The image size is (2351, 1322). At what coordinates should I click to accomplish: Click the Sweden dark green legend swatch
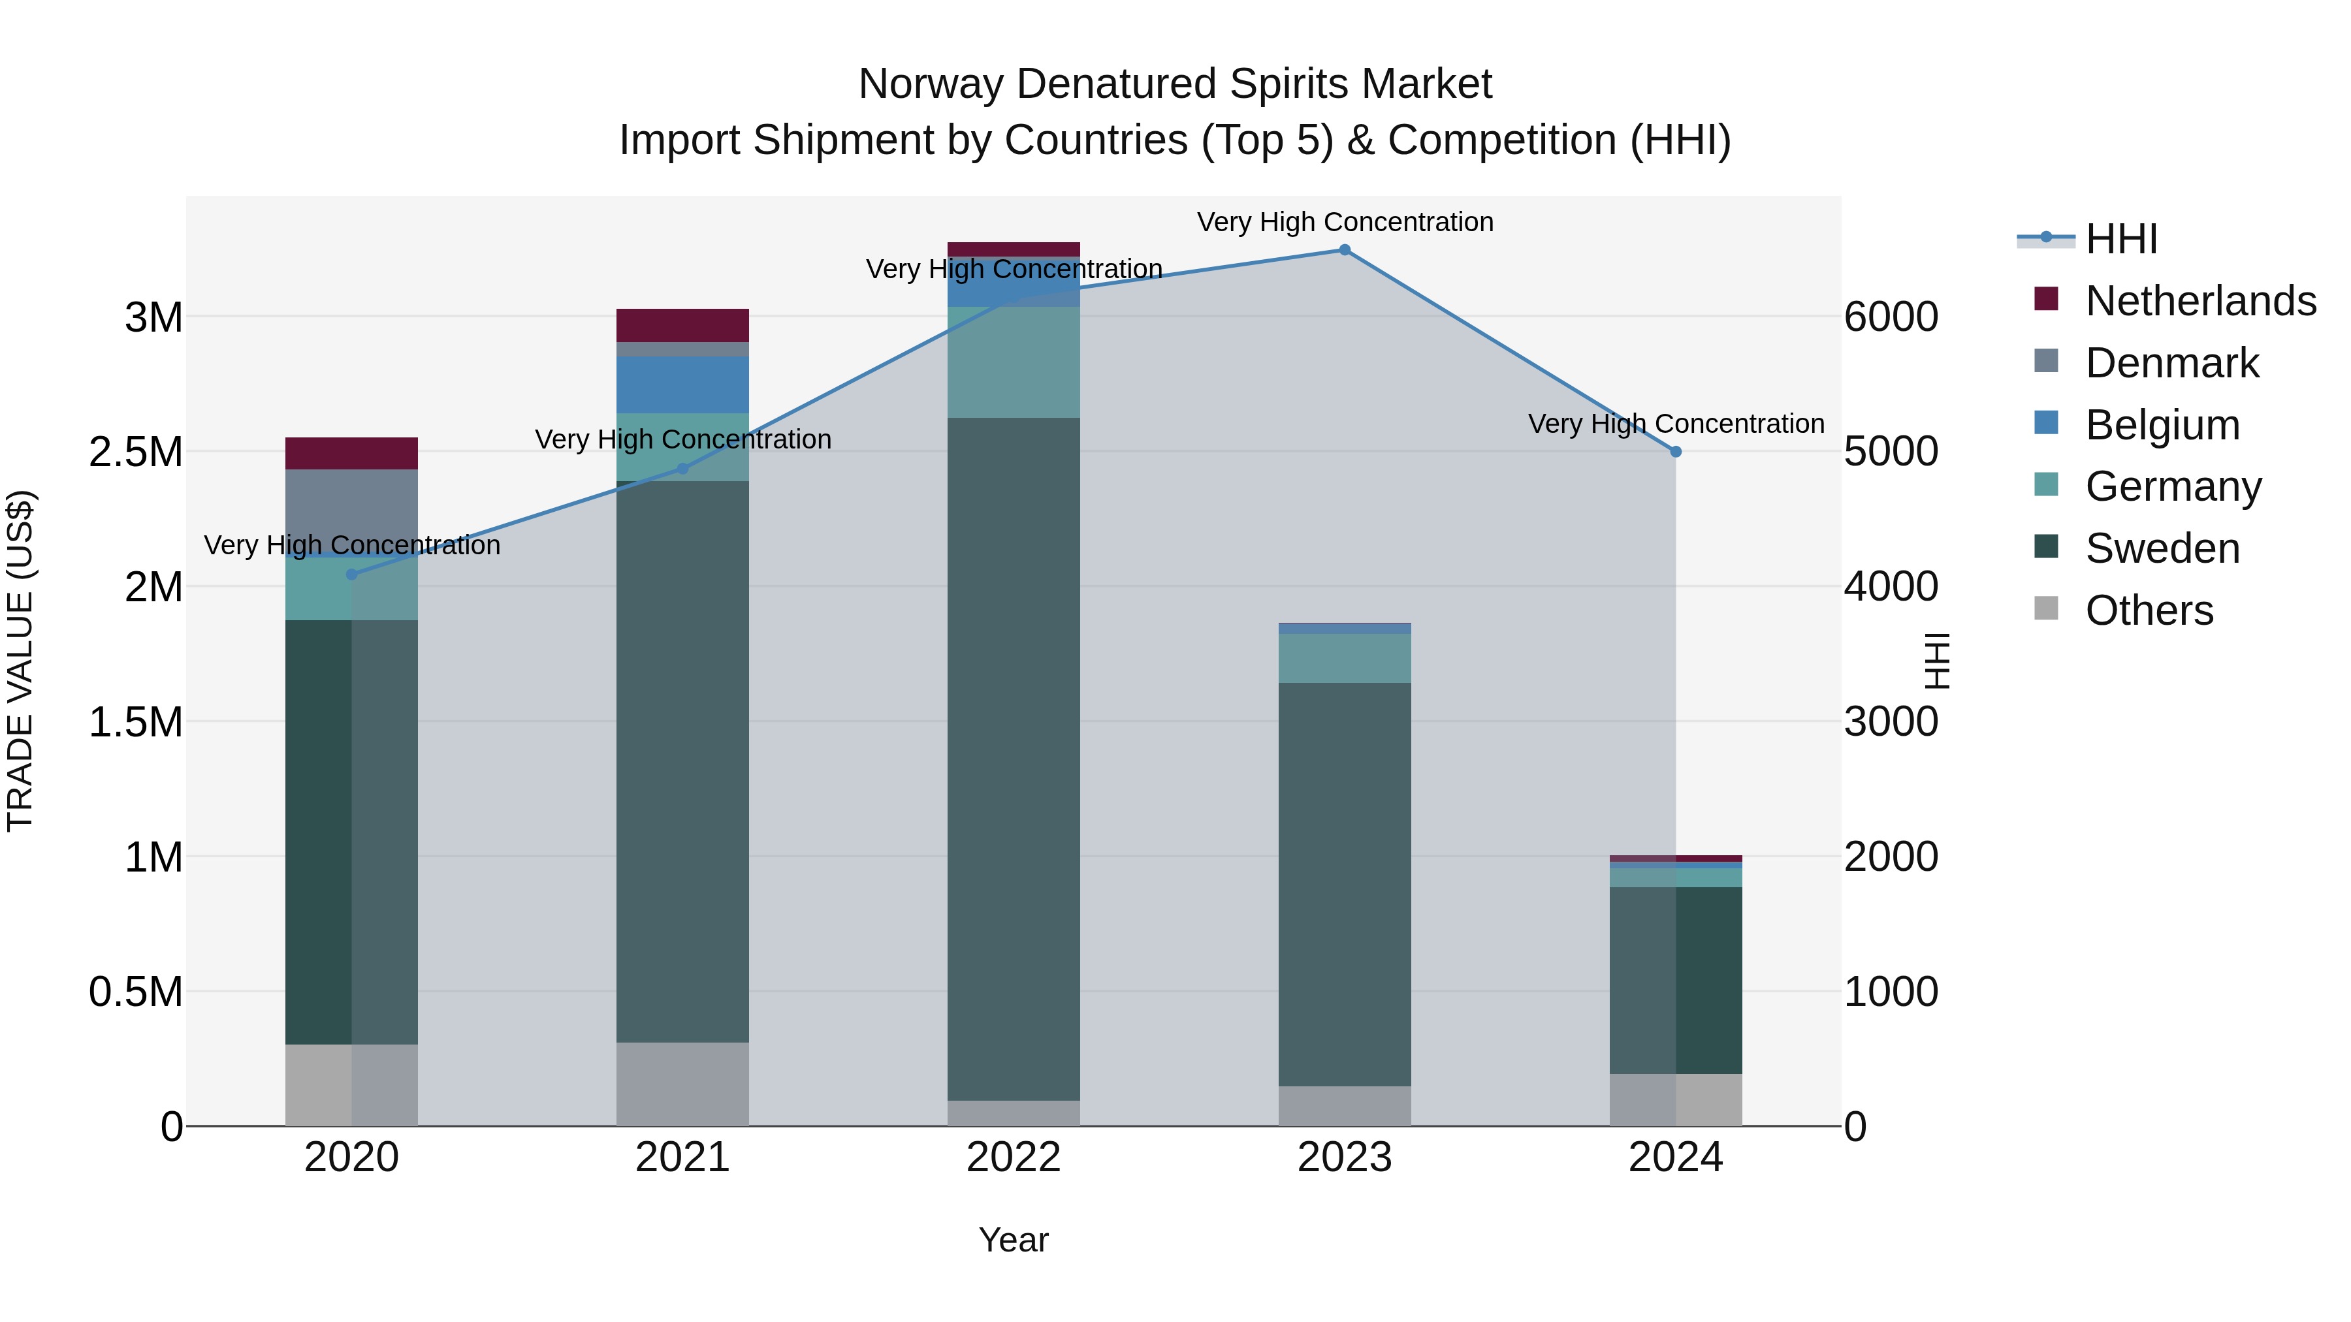[2046, 546]
